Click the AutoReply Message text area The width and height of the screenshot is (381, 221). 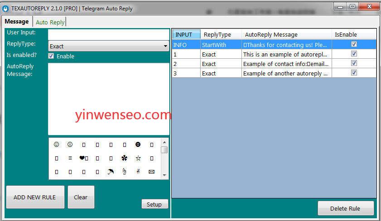[x=109, y=99]
